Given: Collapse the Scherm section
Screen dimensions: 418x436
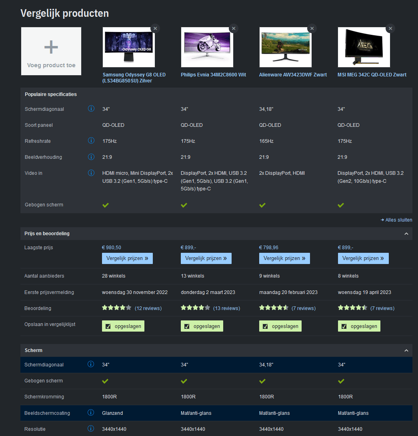Looking at the screenshot, I should (x=406, y=351).
